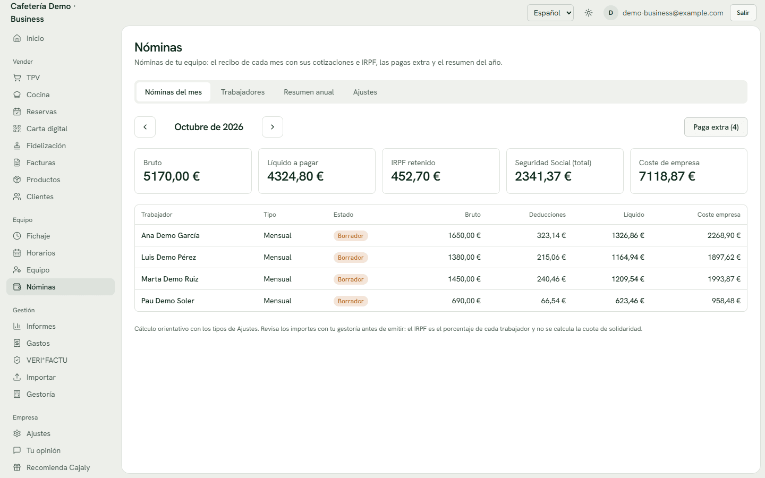Go to the previous month with left chevron
Image resolution: width=765 pixels, height=478 pixels.
coord(145,127)
